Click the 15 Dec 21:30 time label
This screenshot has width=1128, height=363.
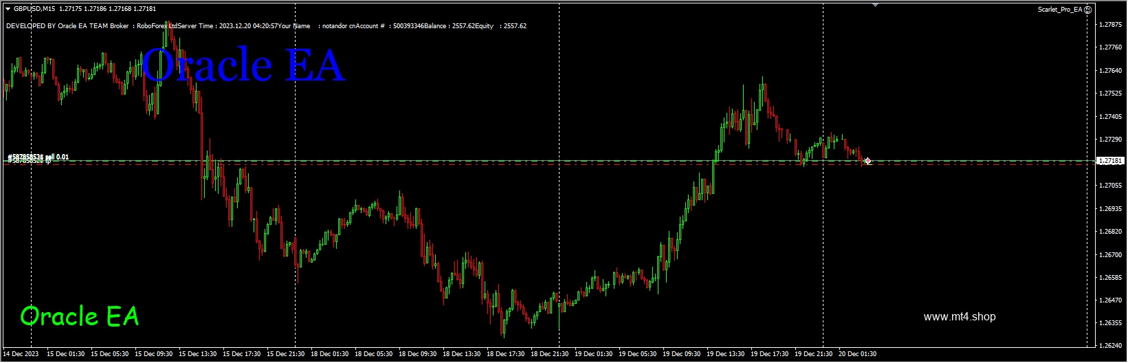tap(286, 354)
